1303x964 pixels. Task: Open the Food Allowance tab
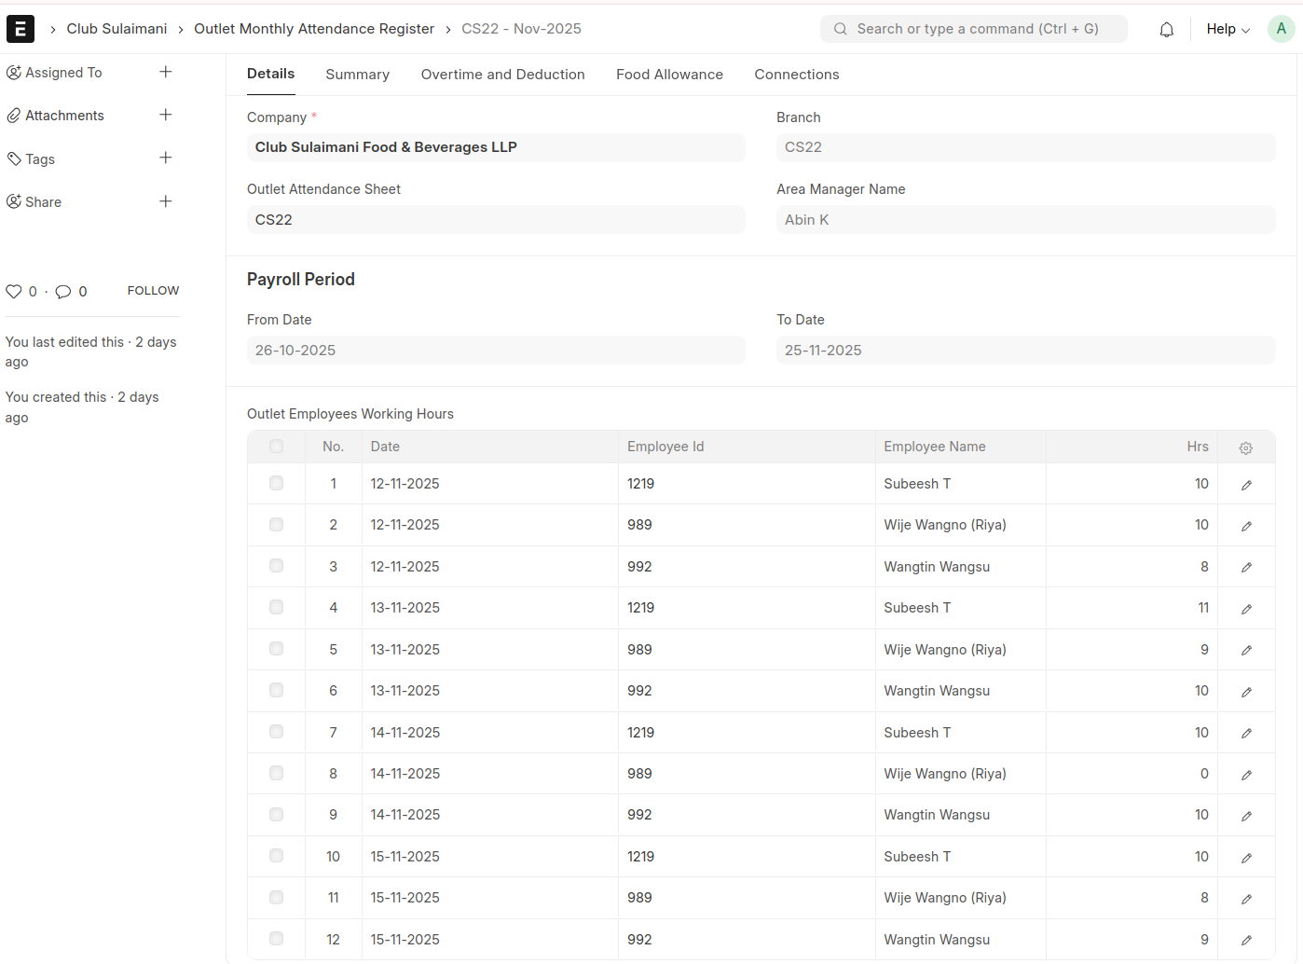click(x=669, y=75)
